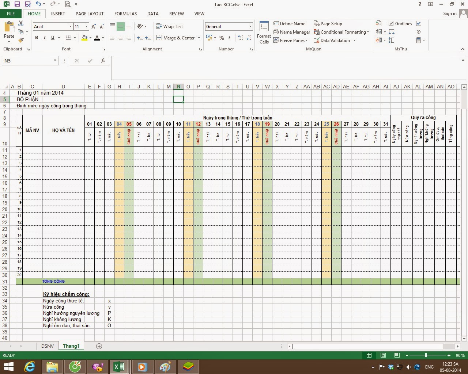Switch to the FORMULAS ribbon tab
This screenshot has height=374, width=468.
pyautogui.click(x=125, y=14)
